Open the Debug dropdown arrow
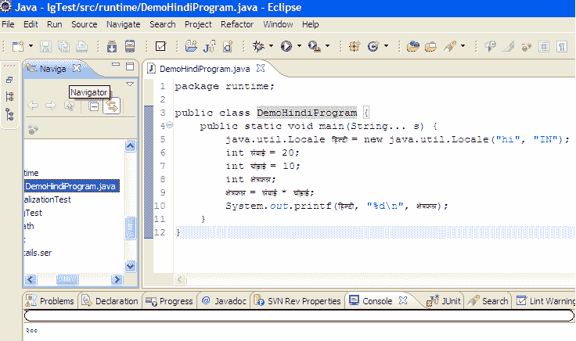The image size is (576, 341). pos(271,46)
